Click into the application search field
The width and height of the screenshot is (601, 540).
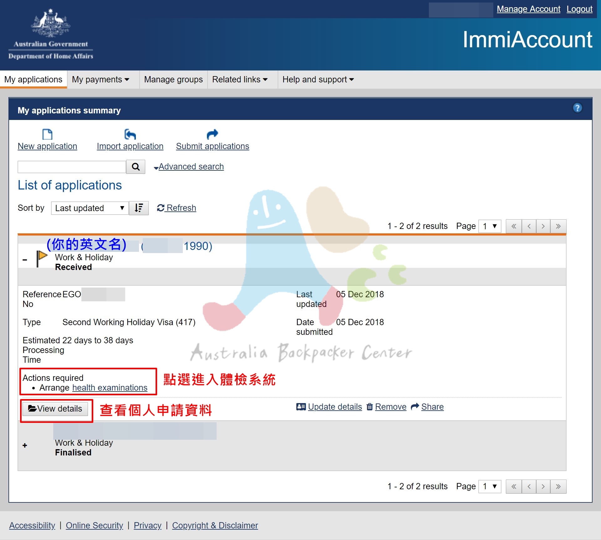click(72, 167)
